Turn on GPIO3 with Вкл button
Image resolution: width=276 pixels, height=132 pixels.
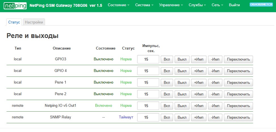click(167, 59)
